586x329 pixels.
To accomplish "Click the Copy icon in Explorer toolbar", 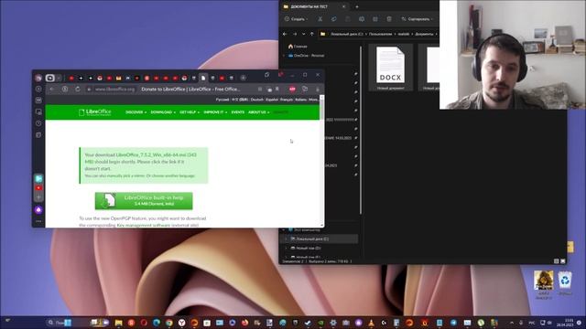I will 333,19.
